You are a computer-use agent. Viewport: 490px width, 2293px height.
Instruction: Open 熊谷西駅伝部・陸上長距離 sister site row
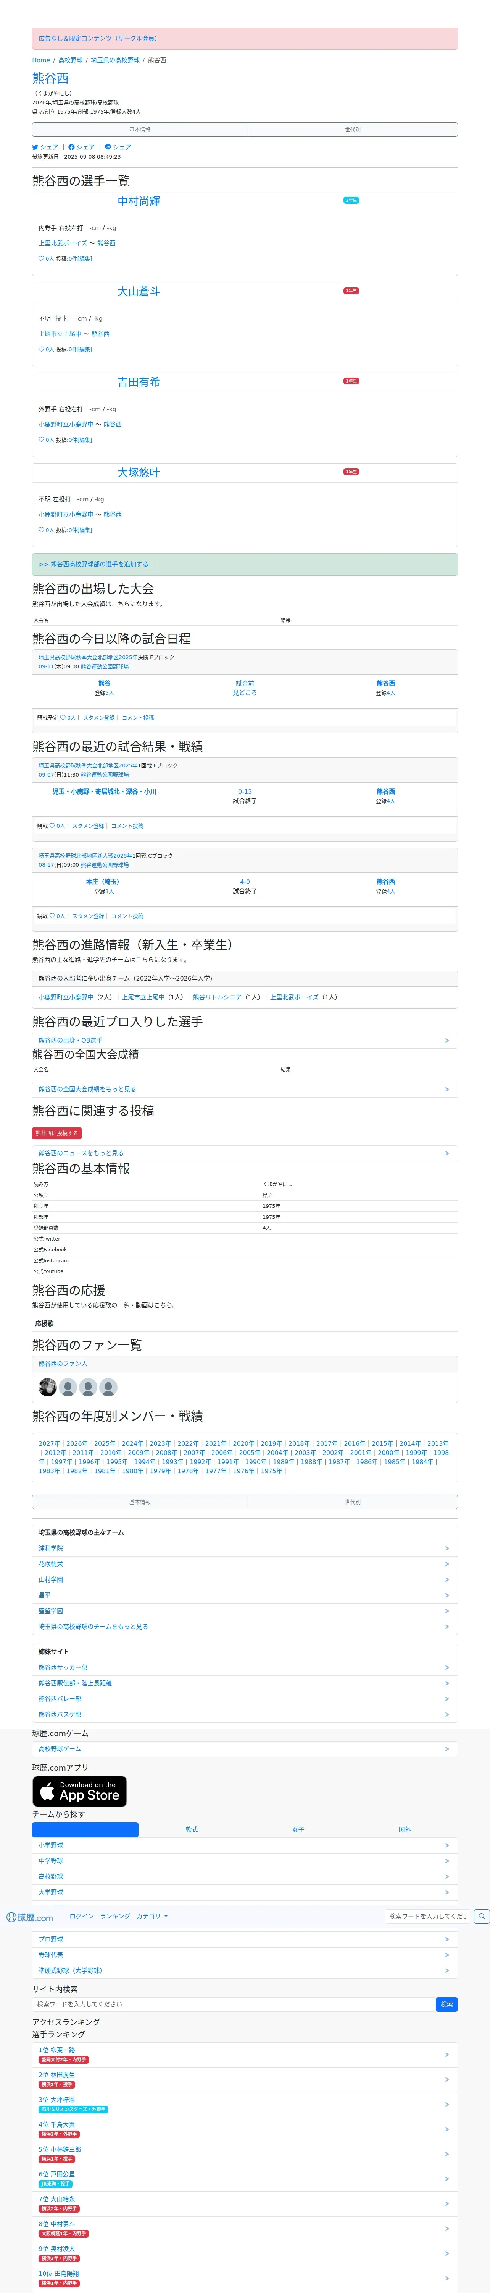point(245,1683)
